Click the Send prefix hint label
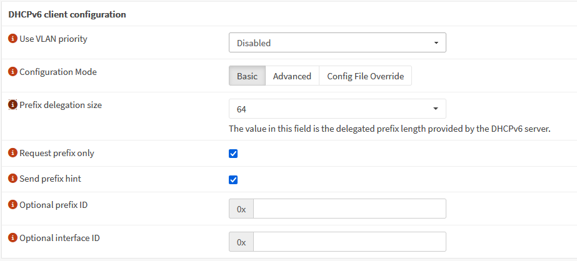The height and width of the screenshot is (261, 577). tap(50, 179)
